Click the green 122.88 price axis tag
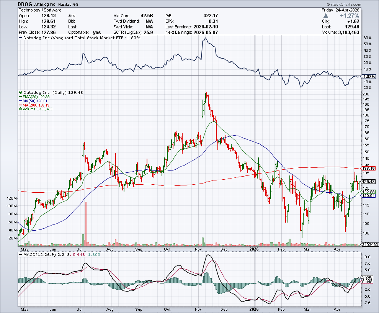The height and width of the screenshot is (313, 379). tap(369, 192)
